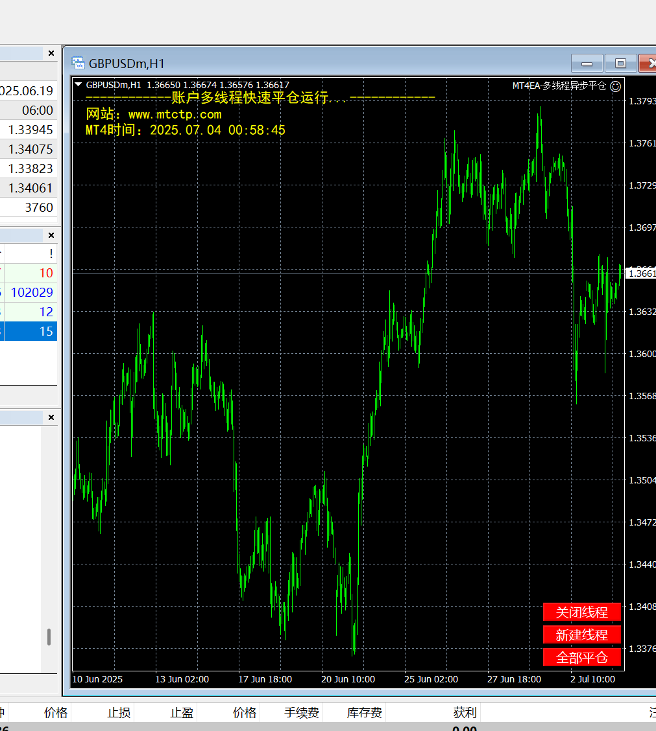Select the row with blue value 12

(29, 312)
